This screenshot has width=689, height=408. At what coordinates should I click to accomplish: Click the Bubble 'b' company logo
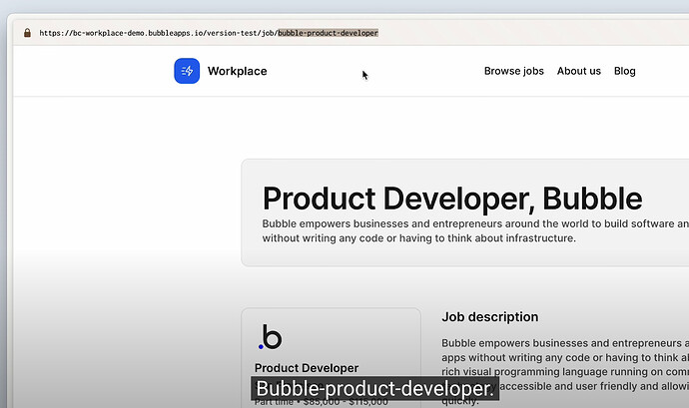[x=271, y=337]
